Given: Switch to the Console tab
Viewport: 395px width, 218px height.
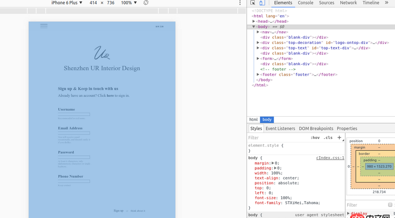Looking at the screenshot, I should click(x=305, y=3).
